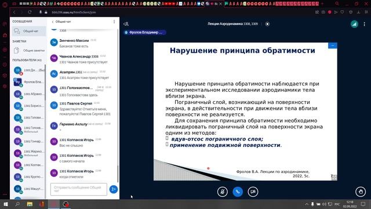
Task: Close the active browser tab
Action: (x=220, y=4)
